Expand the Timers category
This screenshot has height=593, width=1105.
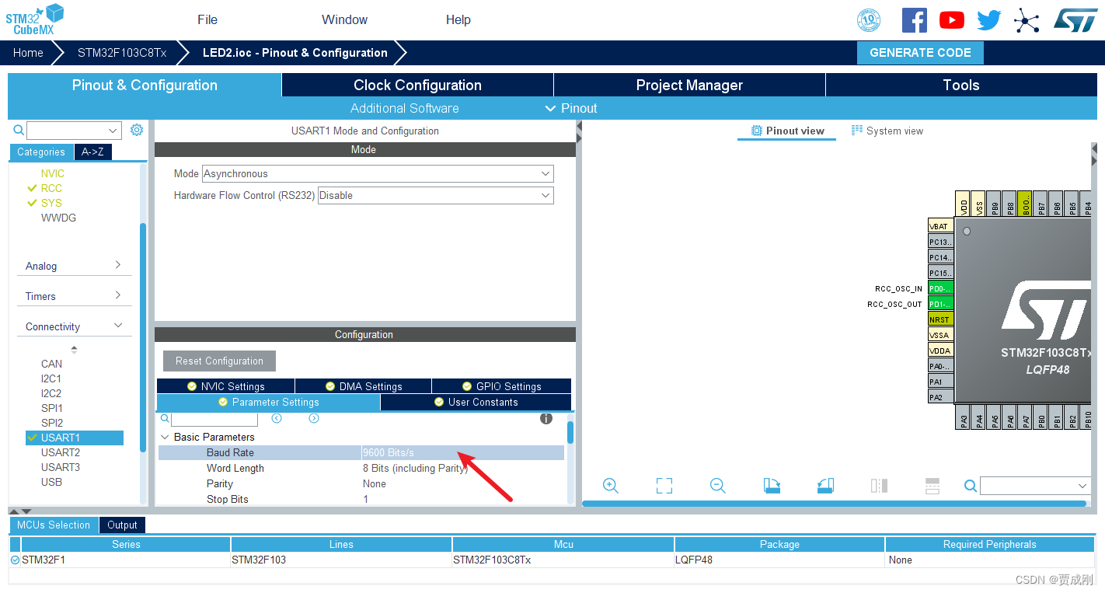point(74,296)
